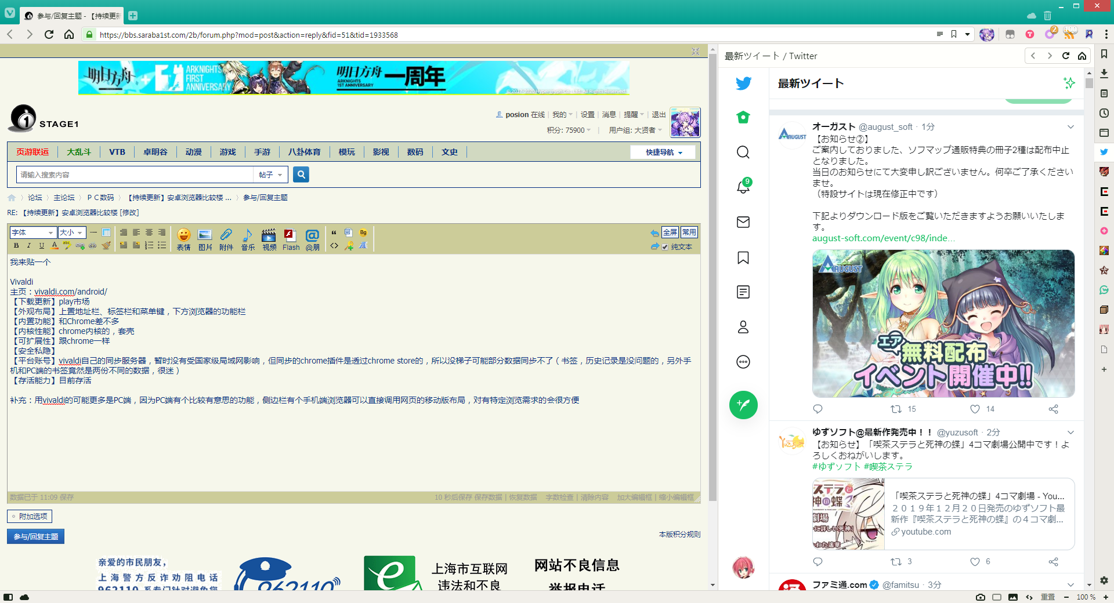Submit with the 参与/回复主题 button
Screen dimensions: 1114x603
click(35, 536)
